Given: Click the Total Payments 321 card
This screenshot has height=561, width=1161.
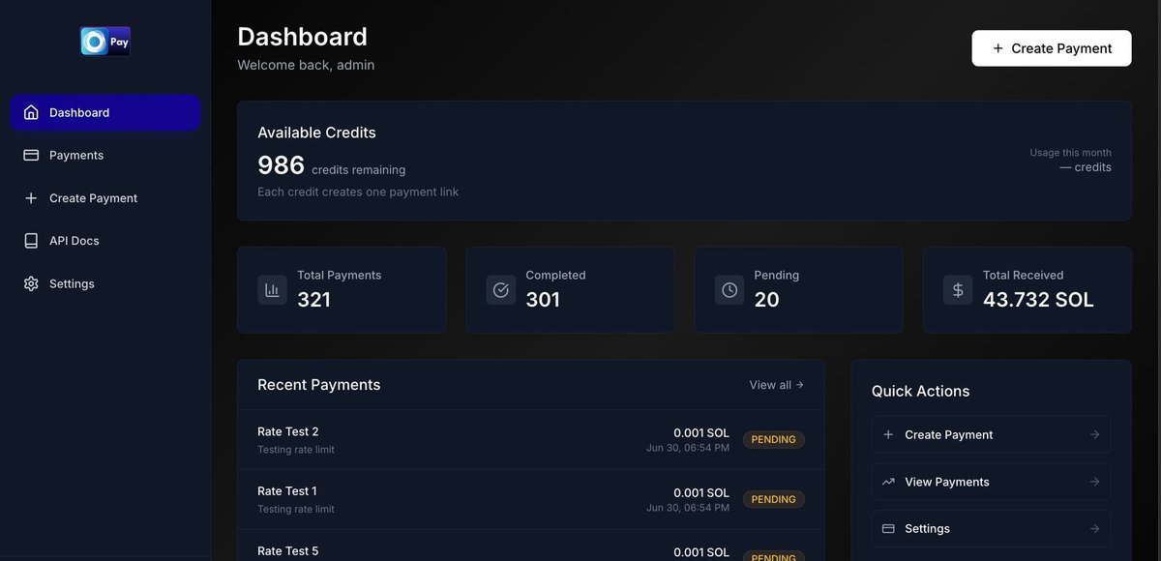Looking at the screenshot, I should (x=342, y=290).
